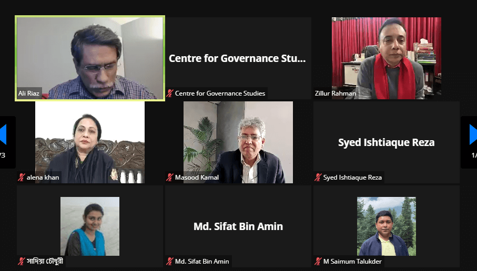Select the Syed Ishtiaque Reza name tile
The image size is (477, 271).
tap(387, 142)
